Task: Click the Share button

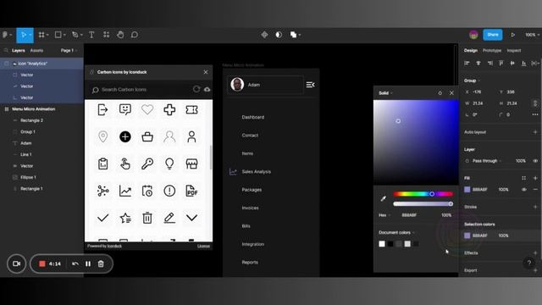Action: pyautogui.click(x=493, y=35)
